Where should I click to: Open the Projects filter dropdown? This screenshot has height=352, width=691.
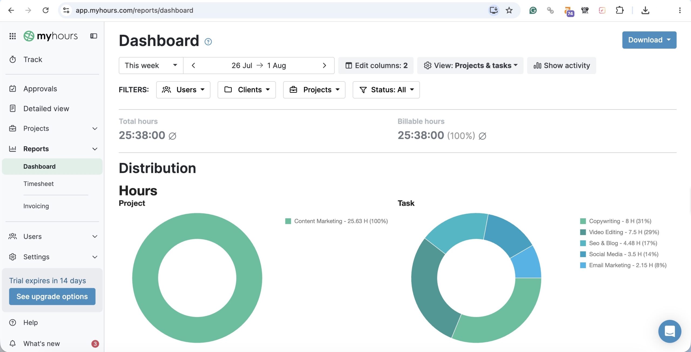coord(314,89)
